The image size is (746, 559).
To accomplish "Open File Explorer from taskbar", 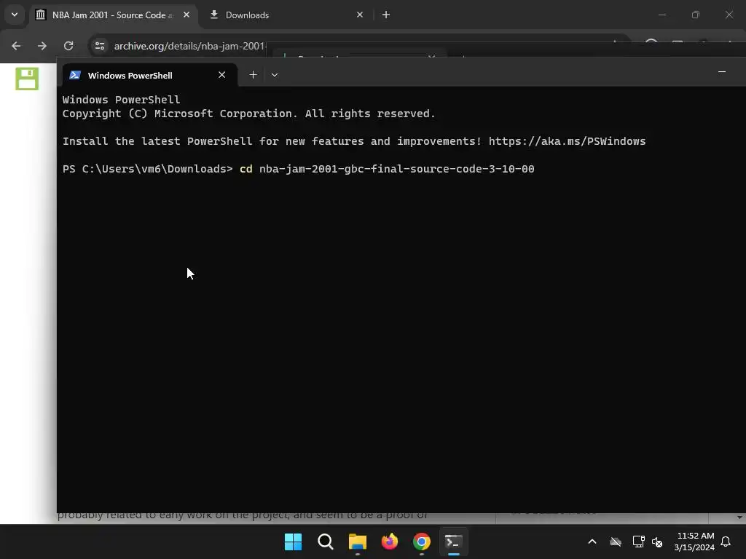I will click(357, 542).
